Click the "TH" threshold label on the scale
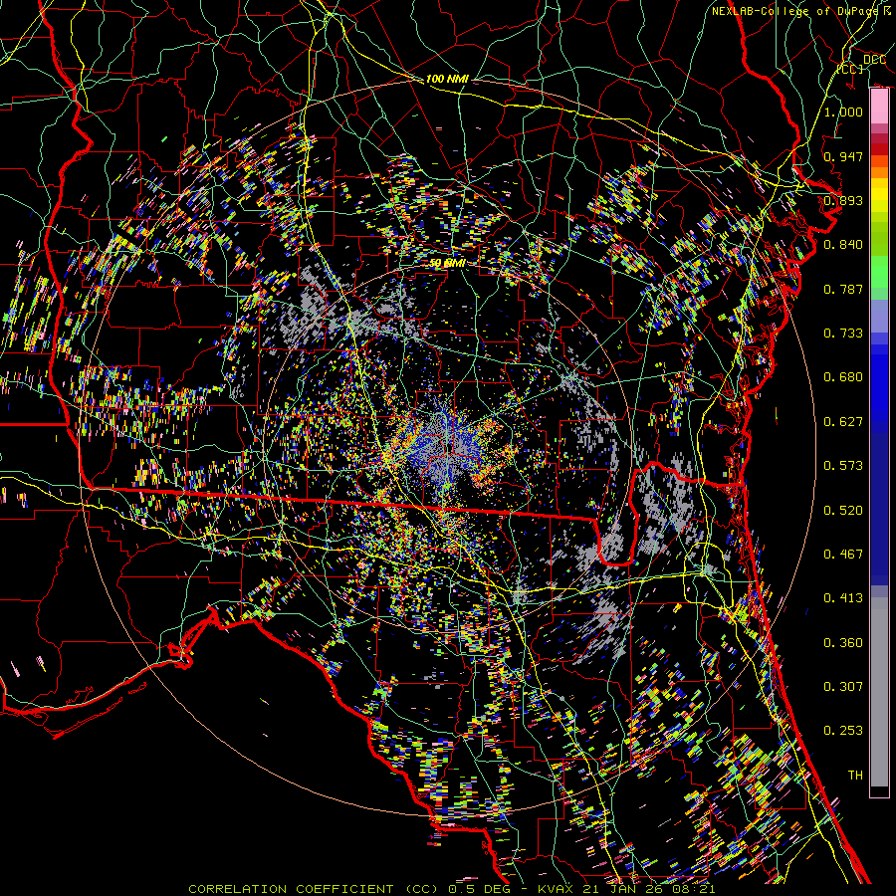The width and height of the screenshot is (896, 896). click(x=855, y=776)
